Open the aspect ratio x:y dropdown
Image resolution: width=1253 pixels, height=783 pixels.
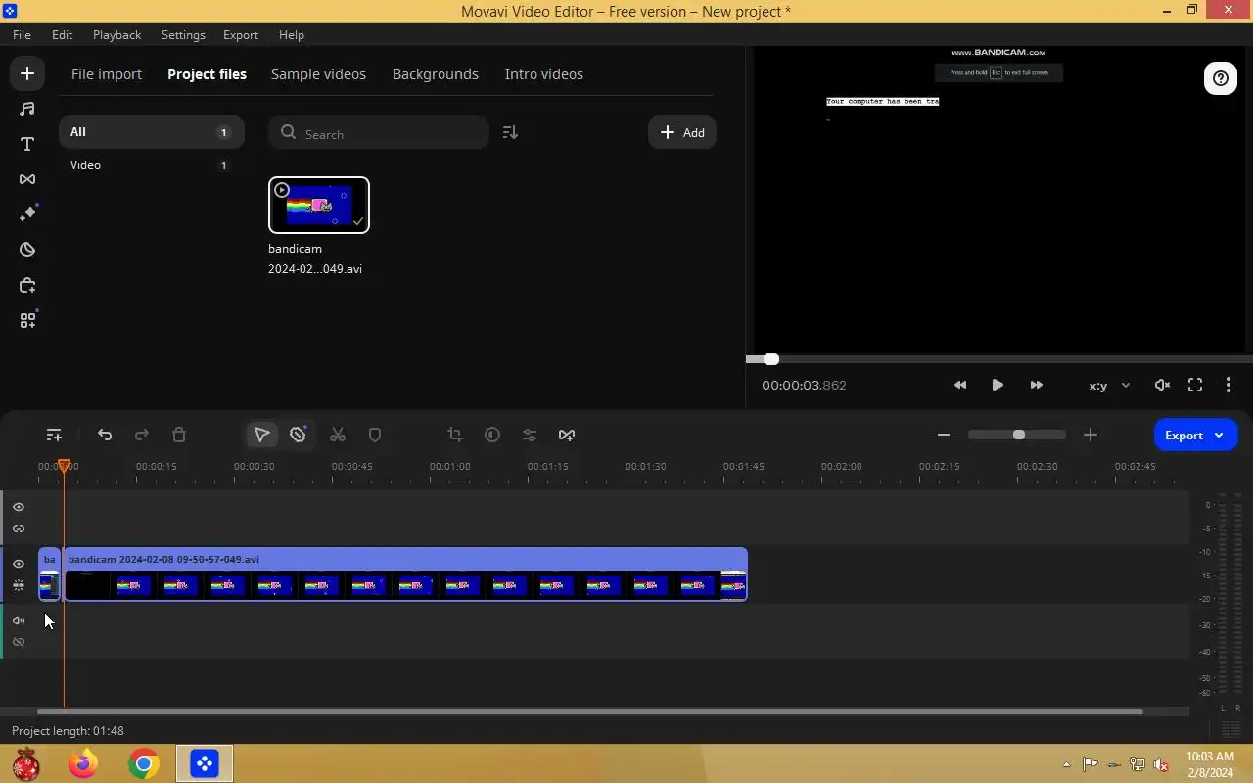click(x=1109, y=385)
